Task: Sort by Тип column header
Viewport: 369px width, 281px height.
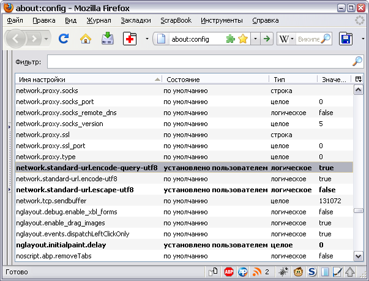Action: [x=293, y=80]
